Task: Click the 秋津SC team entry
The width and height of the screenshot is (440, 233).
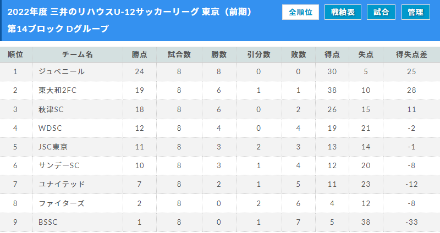Action: coord(51,109)
